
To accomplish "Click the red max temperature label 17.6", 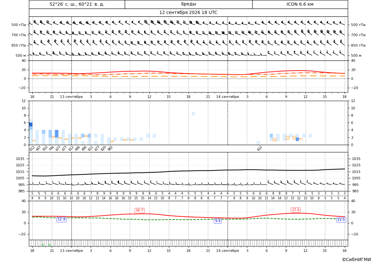I will pyautogui.click(x=295, y=210).
